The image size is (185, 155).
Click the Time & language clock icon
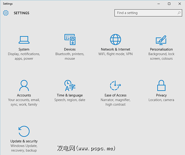(70, 85)
